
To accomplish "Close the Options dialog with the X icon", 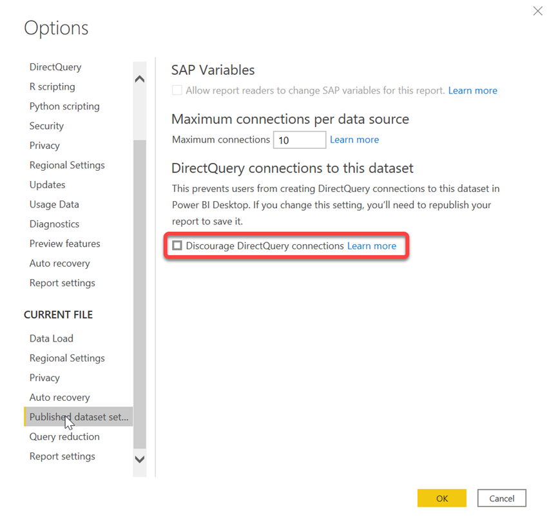I will [x=537, y=11].
